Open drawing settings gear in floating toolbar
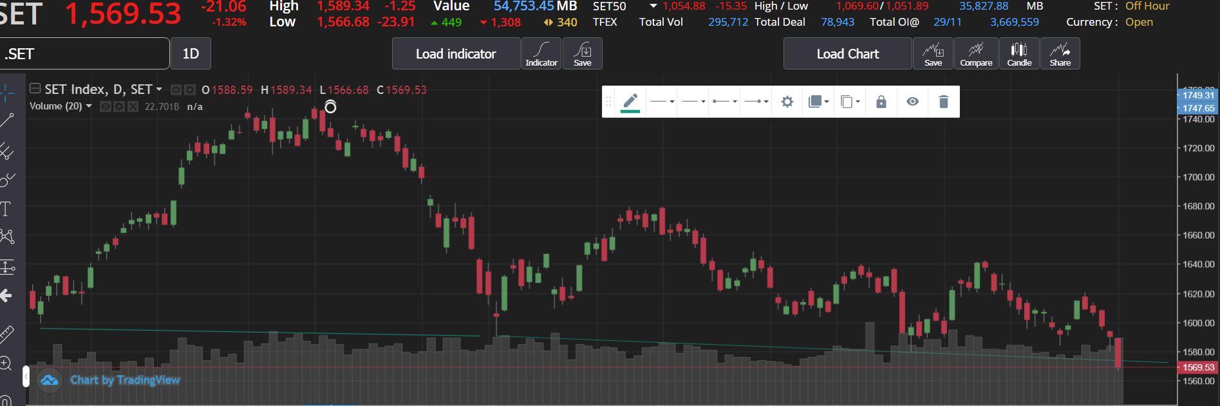The image size is (1220, 406). pos(787,102)
